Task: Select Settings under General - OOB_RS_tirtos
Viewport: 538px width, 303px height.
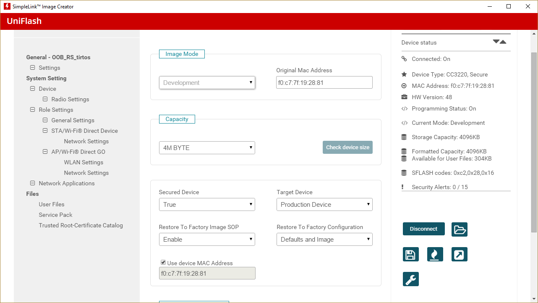Action: (50, 68)
